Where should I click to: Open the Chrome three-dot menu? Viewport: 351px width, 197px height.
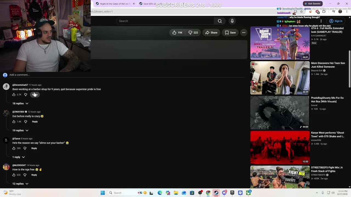(x=347, y=11)
